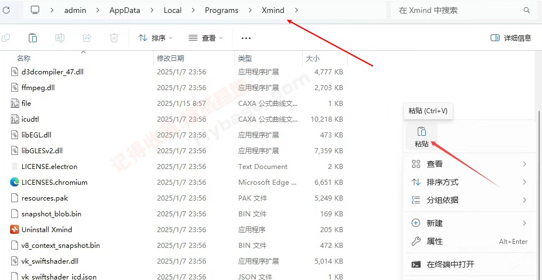Click the plus circle icon beside 新建
This screenshot has width=542, height=280.
(x=416, y=223)
